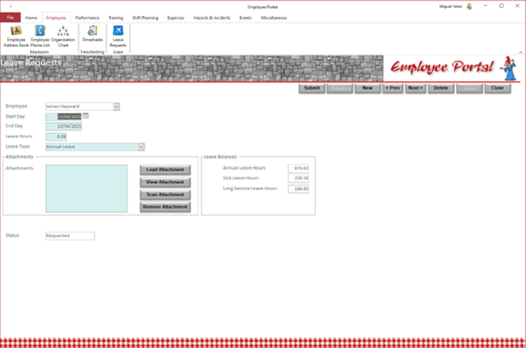This screenshot has height=348, width=526.
Task: Open the File menu
Action: point(10,18)
